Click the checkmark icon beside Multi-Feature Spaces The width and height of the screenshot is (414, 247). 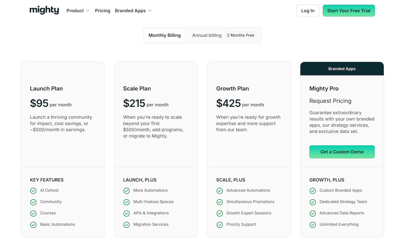point(126,202)
